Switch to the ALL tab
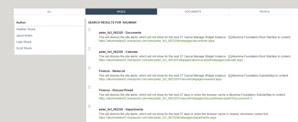This screenshot has width=298, height=122. 49,12
